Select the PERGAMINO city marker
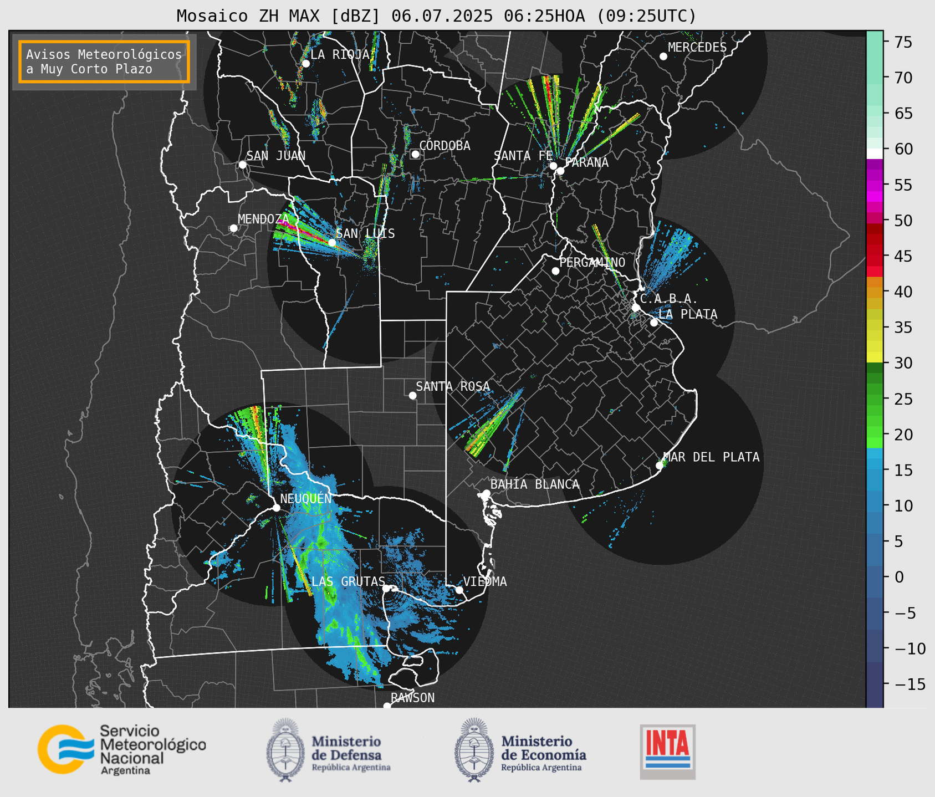This screenshot has width=935, height=797. click(x=555, y=271)
